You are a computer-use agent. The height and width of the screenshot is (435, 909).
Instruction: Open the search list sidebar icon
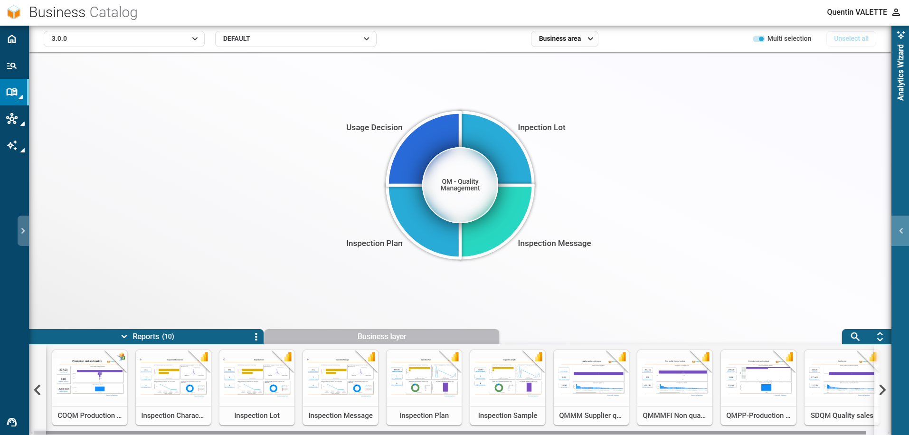12,66
